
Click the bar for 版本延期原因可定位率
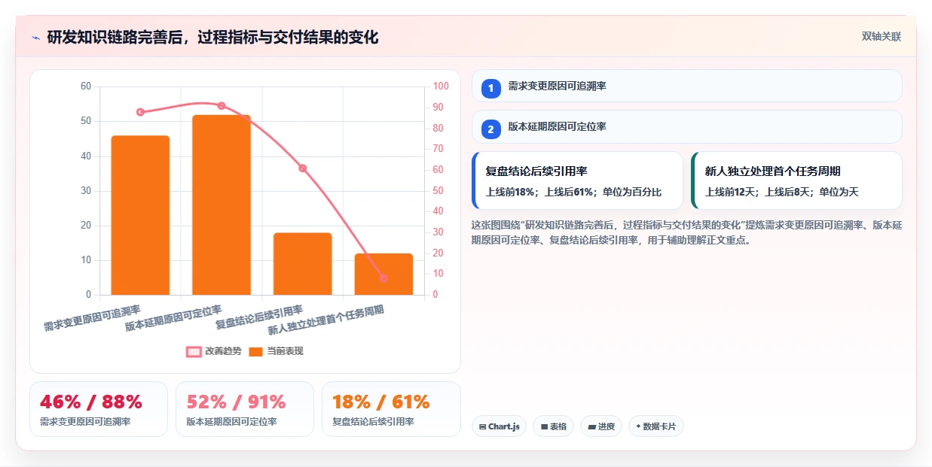(222, 205)
